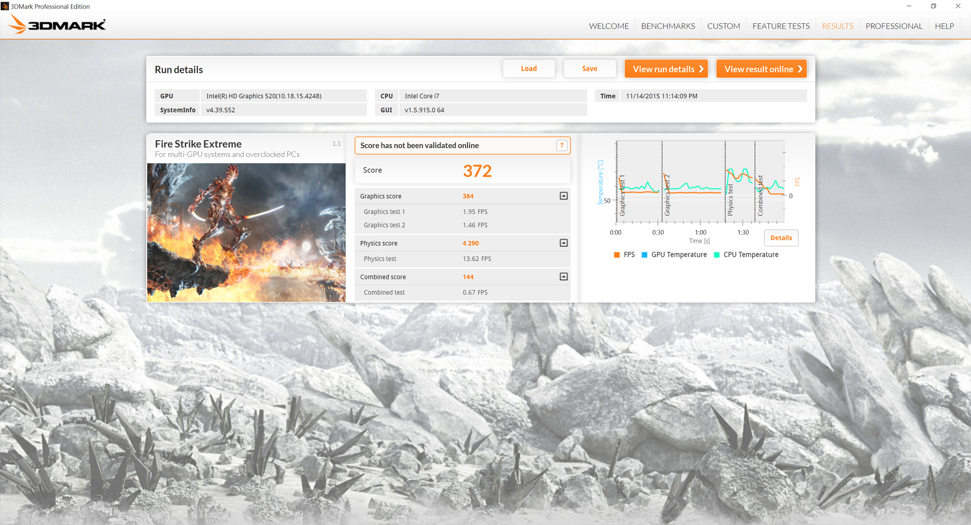
Task: Close the 3DMark window
Action: pos(958,6)
